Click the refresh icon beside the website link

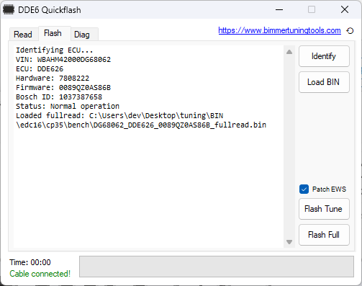click(x=350, y=31)
